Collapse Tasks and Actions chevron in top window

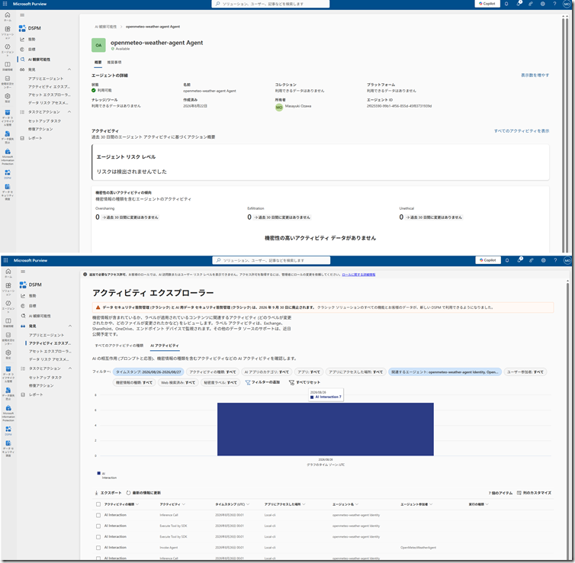click(x=69, y=111)
